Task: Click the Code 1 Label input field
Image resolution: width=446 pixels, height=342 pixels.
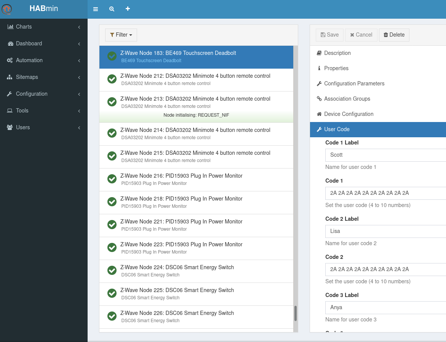Action: coord(385,155)
